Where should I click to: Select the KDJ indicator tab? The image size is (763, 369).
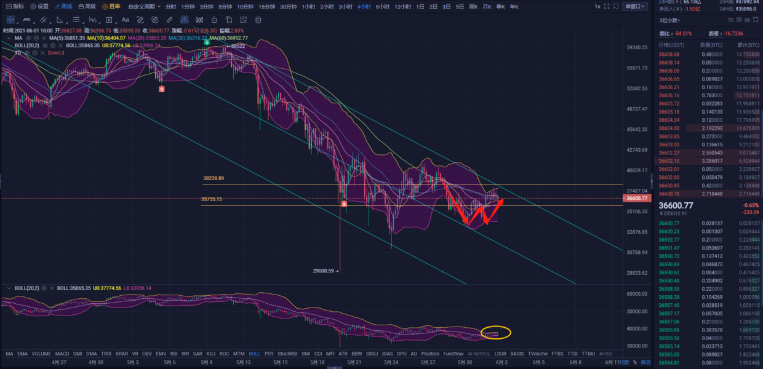click(x=211, y=354)
